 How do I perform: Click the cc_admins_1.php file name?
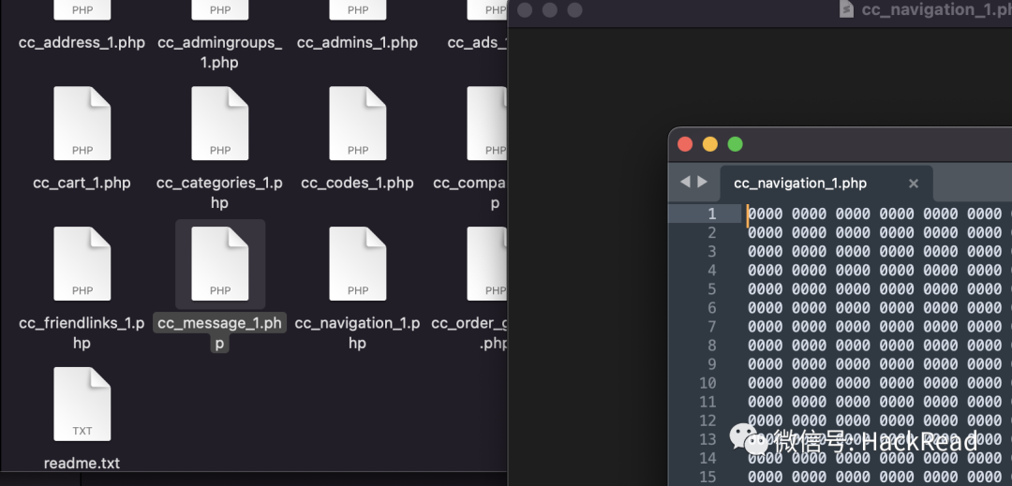tap(358, 42)
